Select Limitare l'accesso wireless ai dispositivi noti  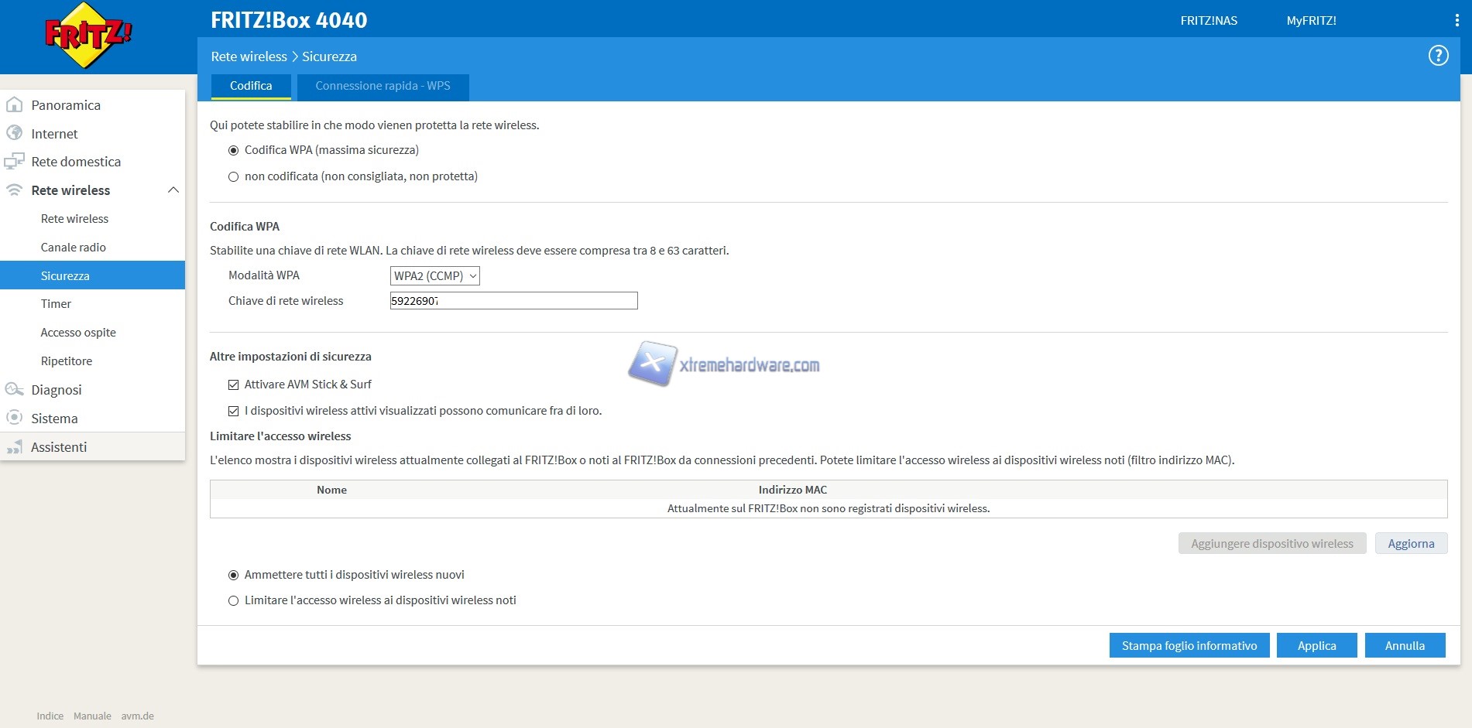[233, 601]
